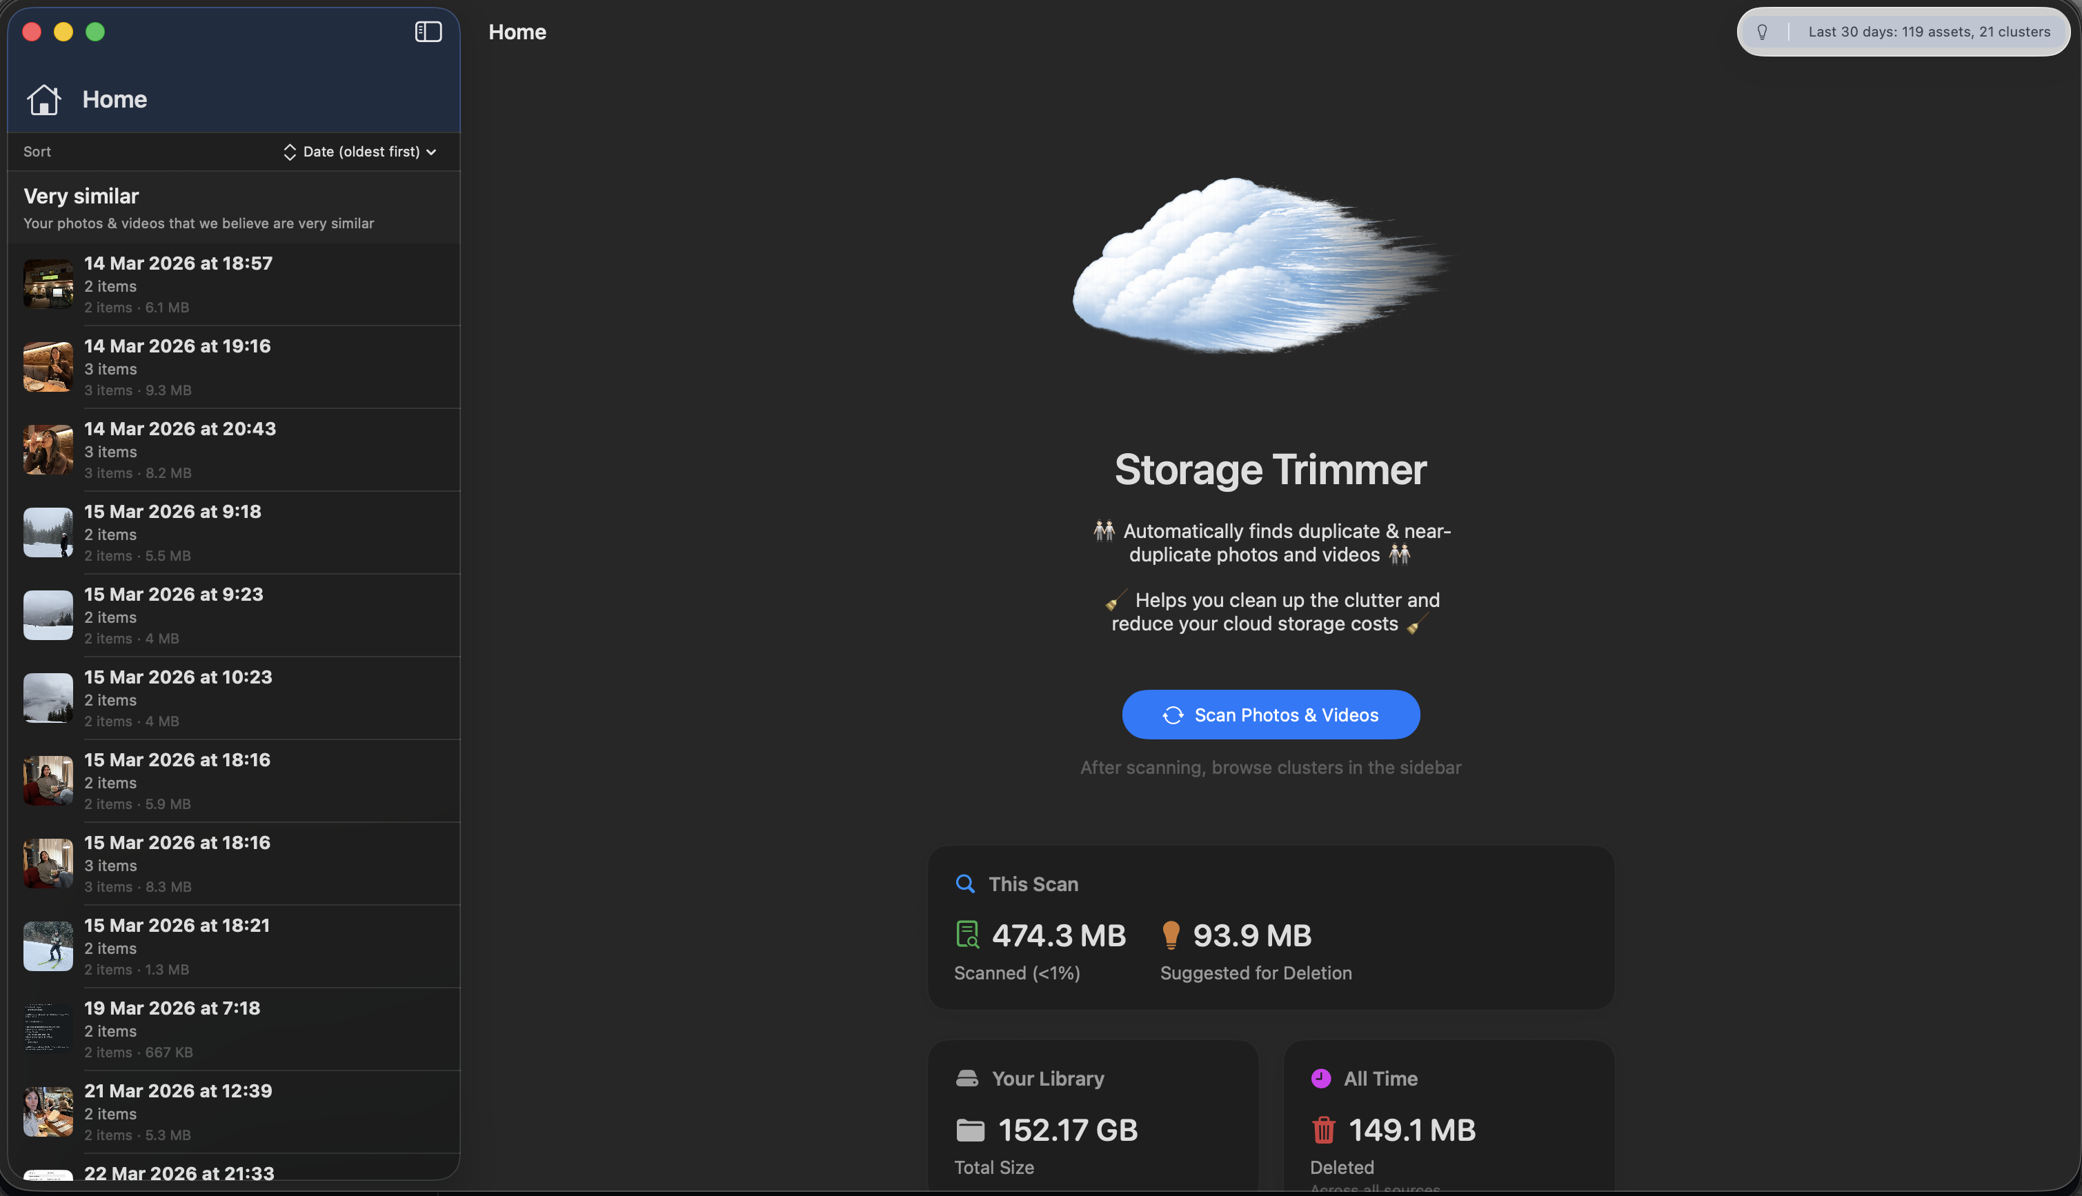Click the green scanned document icon

click(967, 935)
